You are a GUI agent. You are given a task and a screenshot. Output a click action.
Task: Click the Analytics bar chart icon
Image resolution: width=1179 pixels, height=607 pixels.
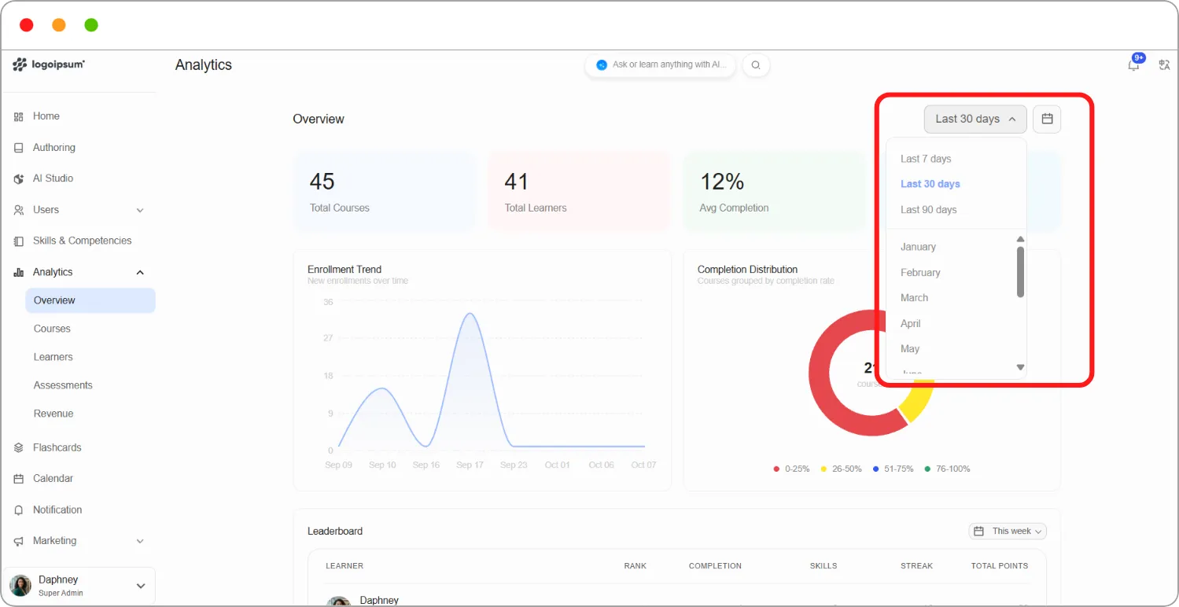[x=19, y=272]
